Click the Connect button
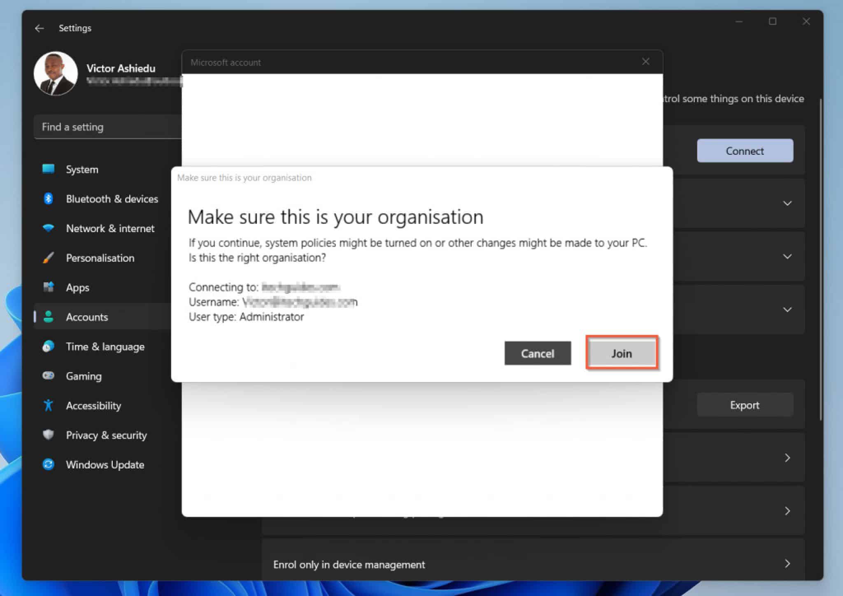Screen dimensions: 843x596 [x=745, y=151]
